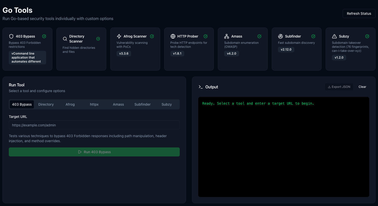Click the green checkmark on Afrog Scanner card
Screen dimensions: 378x206
[x=152, y=36]
